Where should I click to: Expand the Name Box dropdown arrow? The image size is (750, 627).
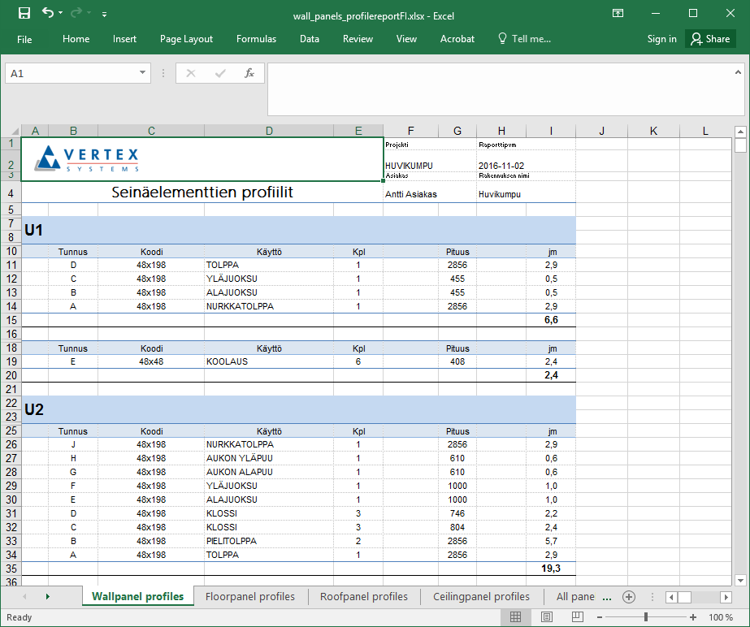coord(143,73)
